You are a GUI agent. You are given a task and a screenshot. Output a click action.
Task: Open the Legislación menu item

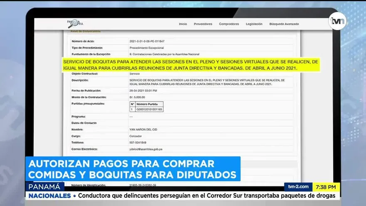click(254, 24)
